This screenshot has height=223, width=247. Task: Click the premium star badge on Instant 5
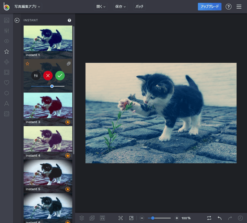click(68, 189)
